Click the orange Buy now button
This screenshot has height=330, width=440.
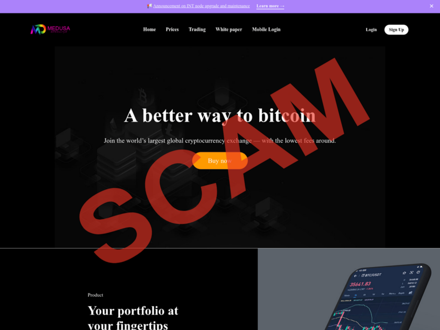[x=220, y=161]
